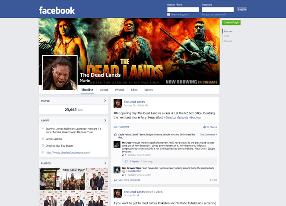Image resolution: width=286 pixels, height=206 pixels.
Task: Jump to Started in the timeline navigator
Action: (228, 41)
